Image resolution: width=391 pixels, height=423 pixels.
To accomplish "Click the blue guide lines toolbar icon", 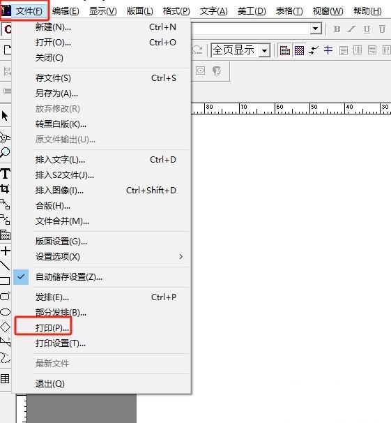I will (328, 50).
